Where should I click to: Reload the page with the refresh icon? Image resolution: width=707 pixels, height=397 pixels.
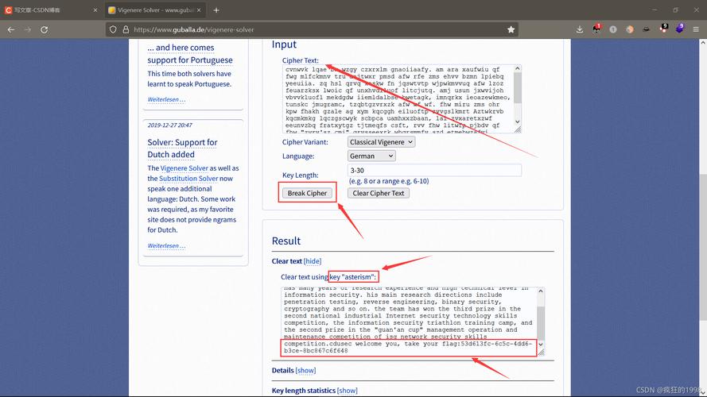[x=45, y=29]
